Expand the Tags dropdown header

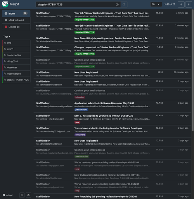coord(7,37)
